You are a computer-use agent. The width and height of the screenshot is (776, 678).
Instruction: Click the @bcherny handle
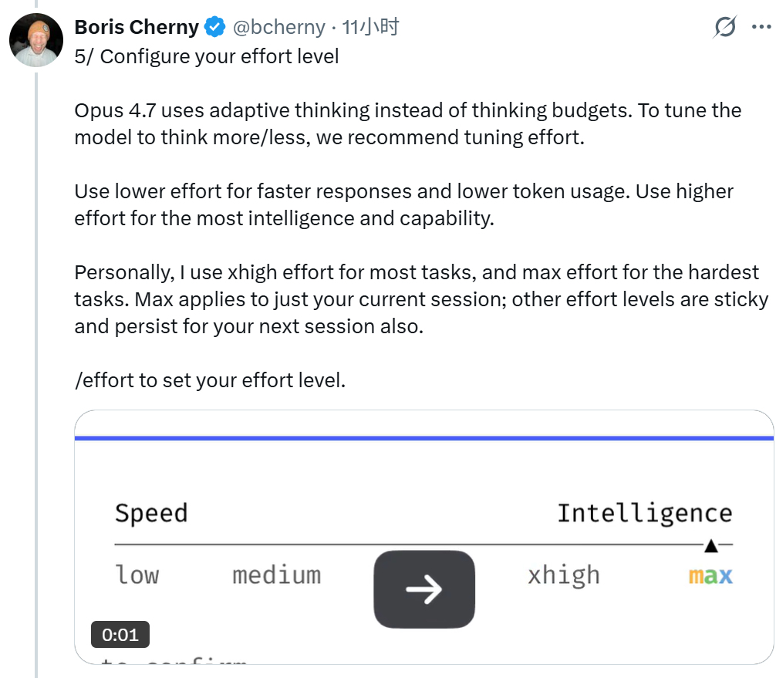click(278, 28)
